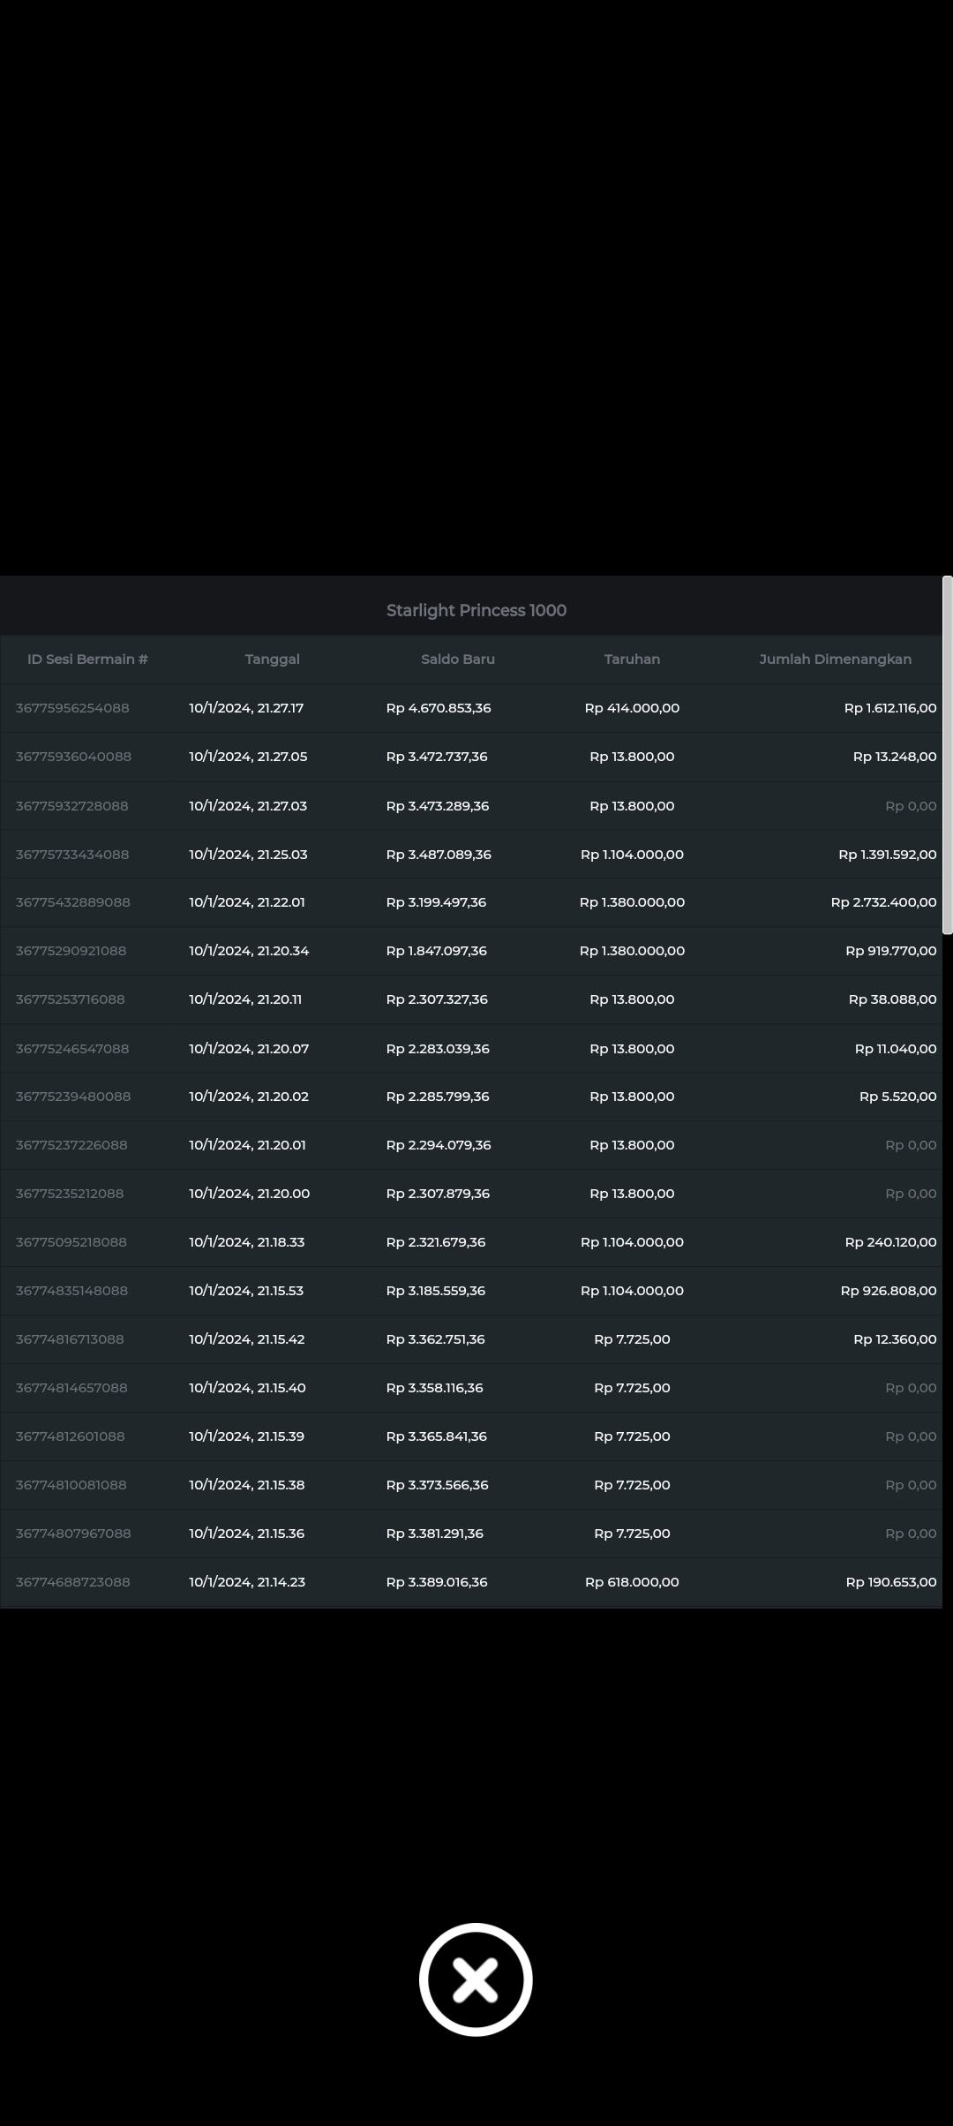This screenshot has height=2126, width=953.
Task: Click session ID 36774835148088
Action: coord(71,1291)
